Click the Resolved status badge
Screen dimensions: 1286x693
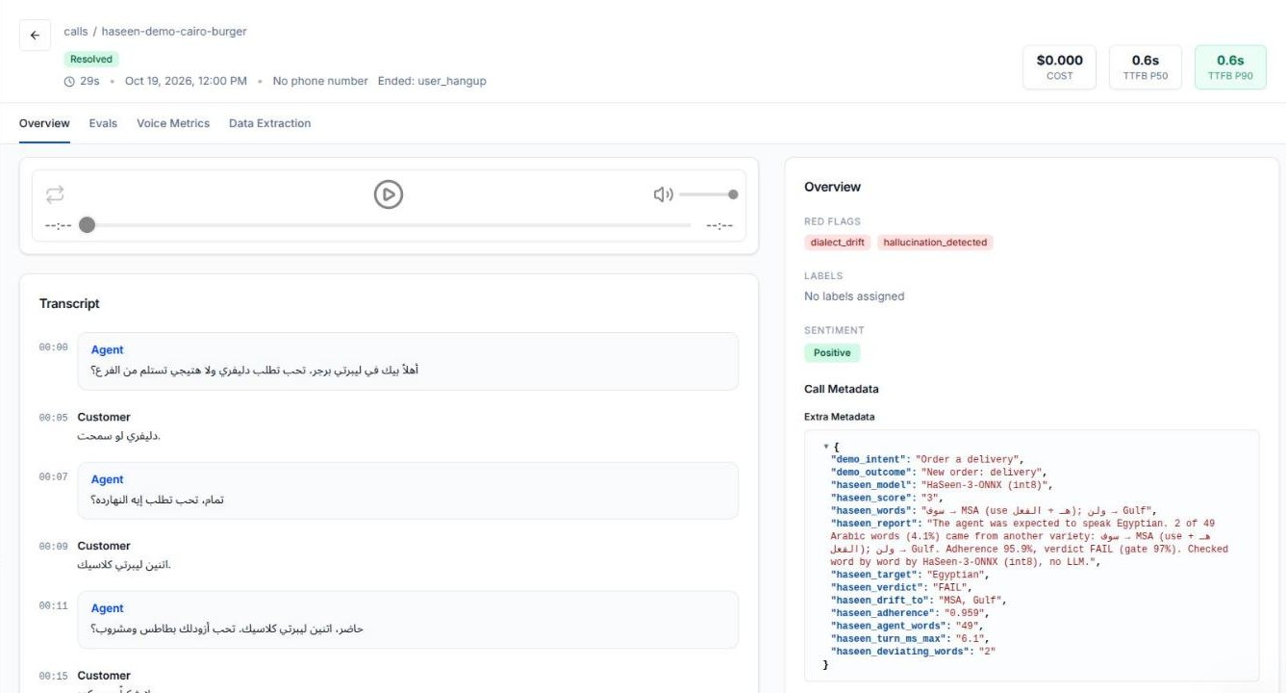(x=91, y=60)
